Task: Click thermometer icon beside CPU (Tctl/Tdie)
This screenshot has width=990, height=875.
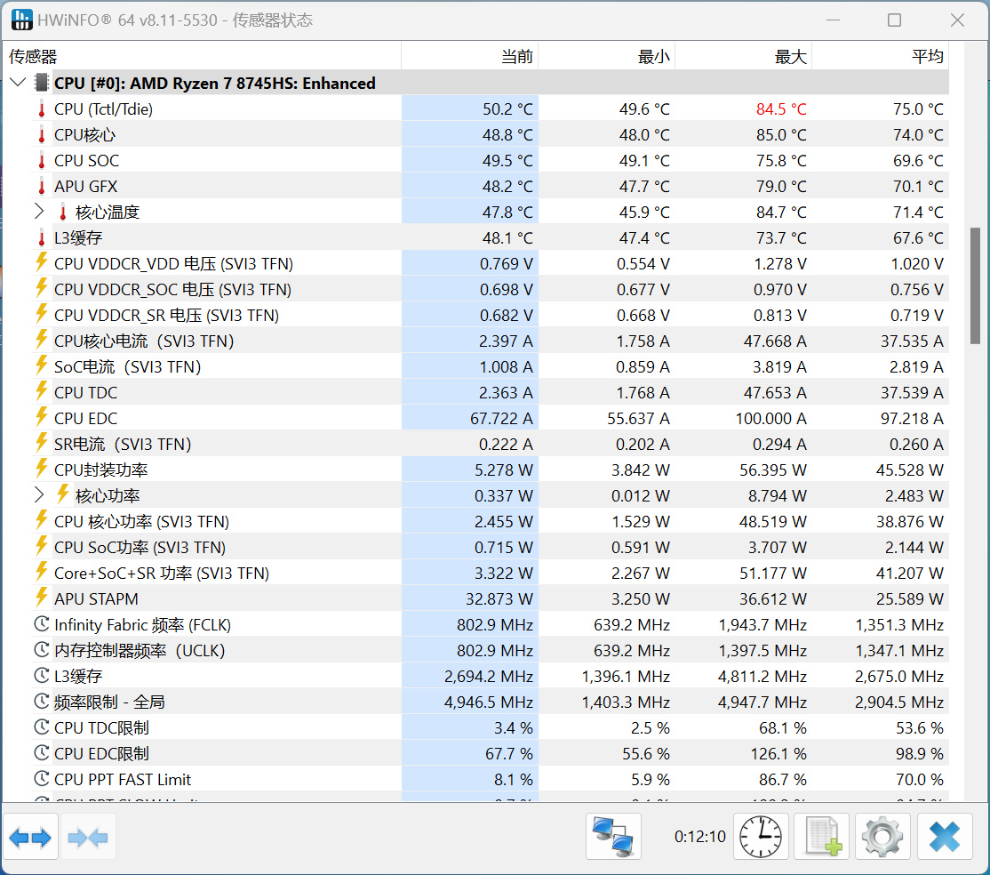Action: (42, 109)
